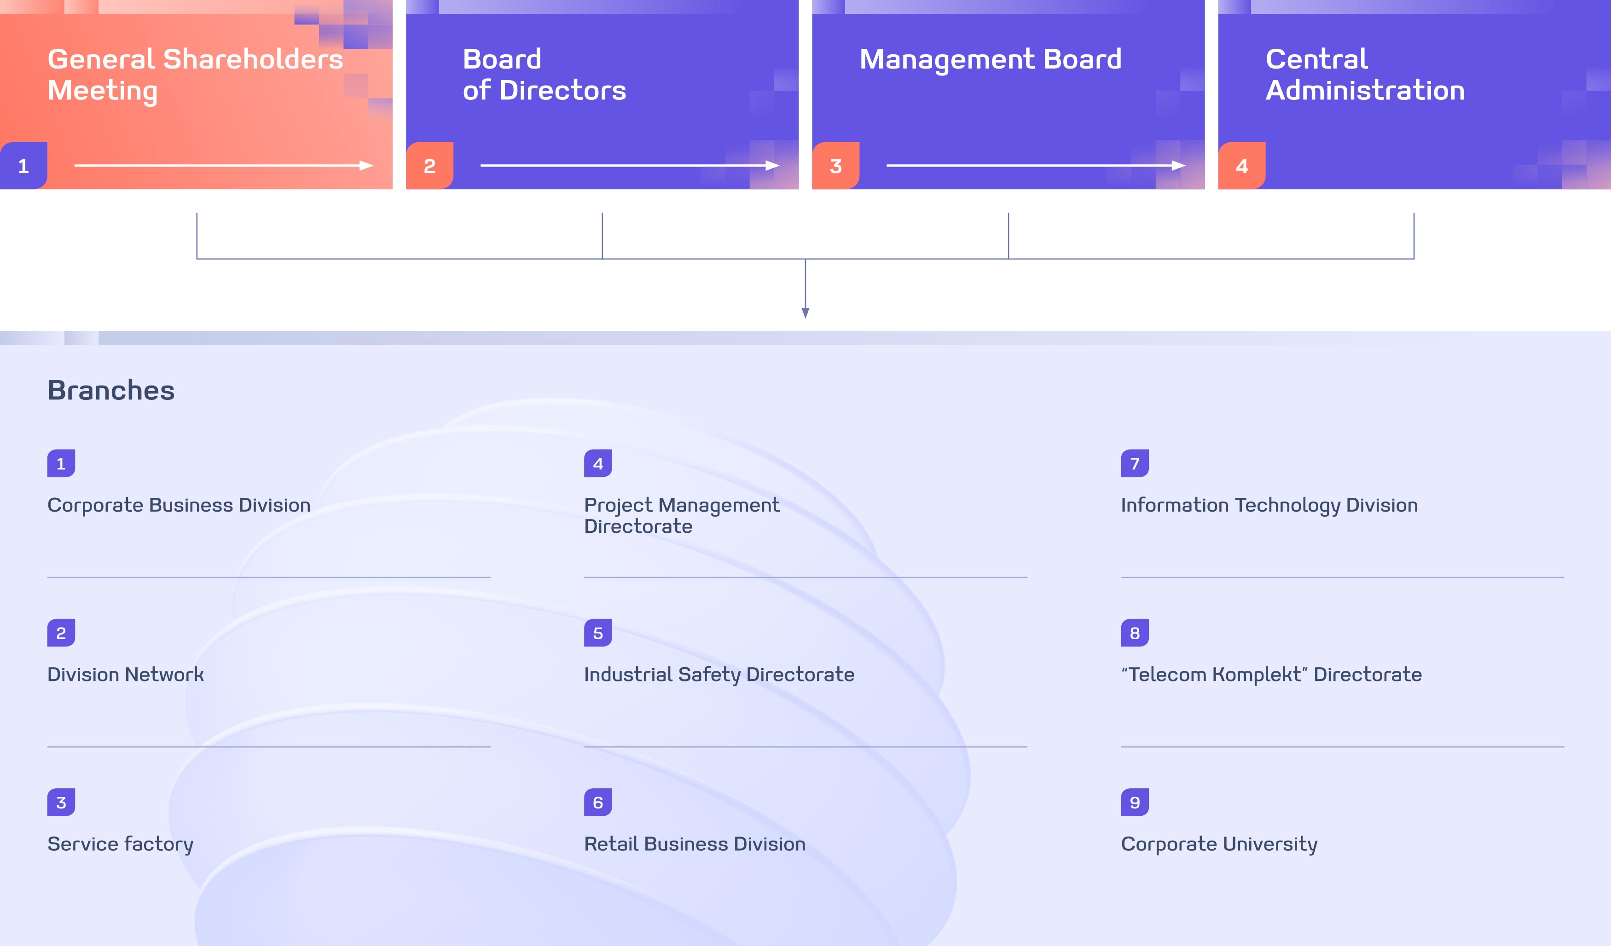Click the number 7 badge above Information Technology Division
The width and height of the screenshot is (1611, 946).
click(1135, 463)
